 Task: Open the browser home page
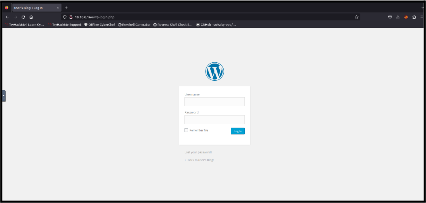31,17
